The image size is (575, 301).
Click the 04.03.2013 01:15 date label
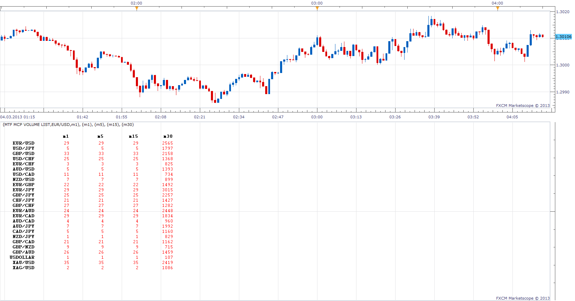pyautogui.click(x=17, y=117)
